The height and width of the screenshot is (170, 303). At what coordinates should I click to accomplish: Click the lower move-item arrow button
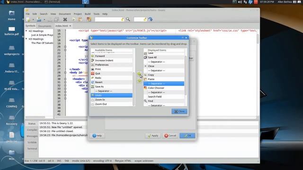(139, 81)
